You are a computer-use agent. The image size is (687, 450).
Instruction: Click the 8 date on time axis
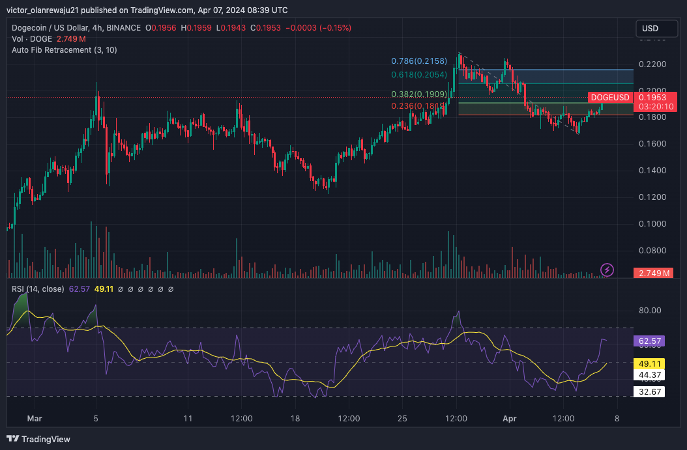click(617, 419)
